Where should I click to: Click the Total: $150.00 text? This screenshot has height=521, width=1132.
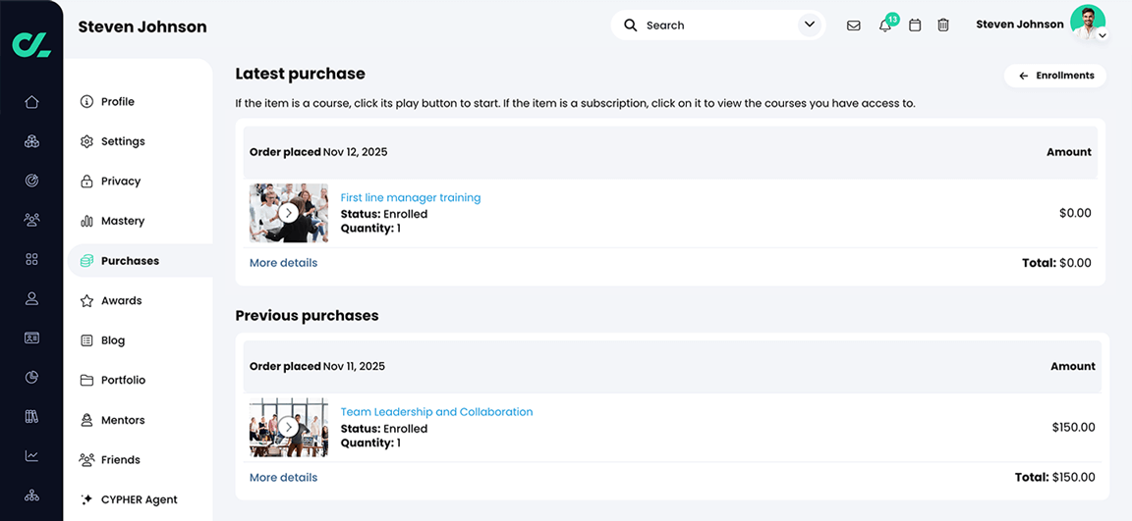click(1054, 477)
